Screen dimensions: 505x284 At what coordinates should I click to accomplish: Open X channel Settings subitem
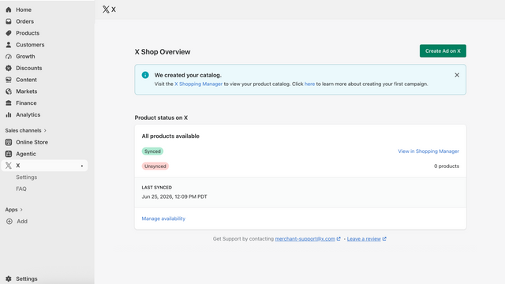click(x=26, y=177)
